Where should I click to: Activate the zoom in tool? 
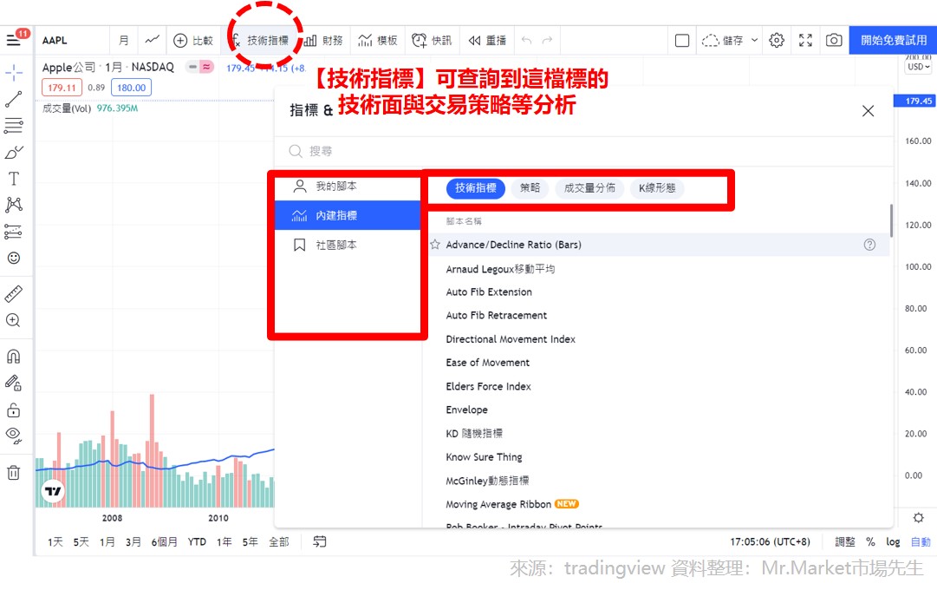click(x=14, y=320)
